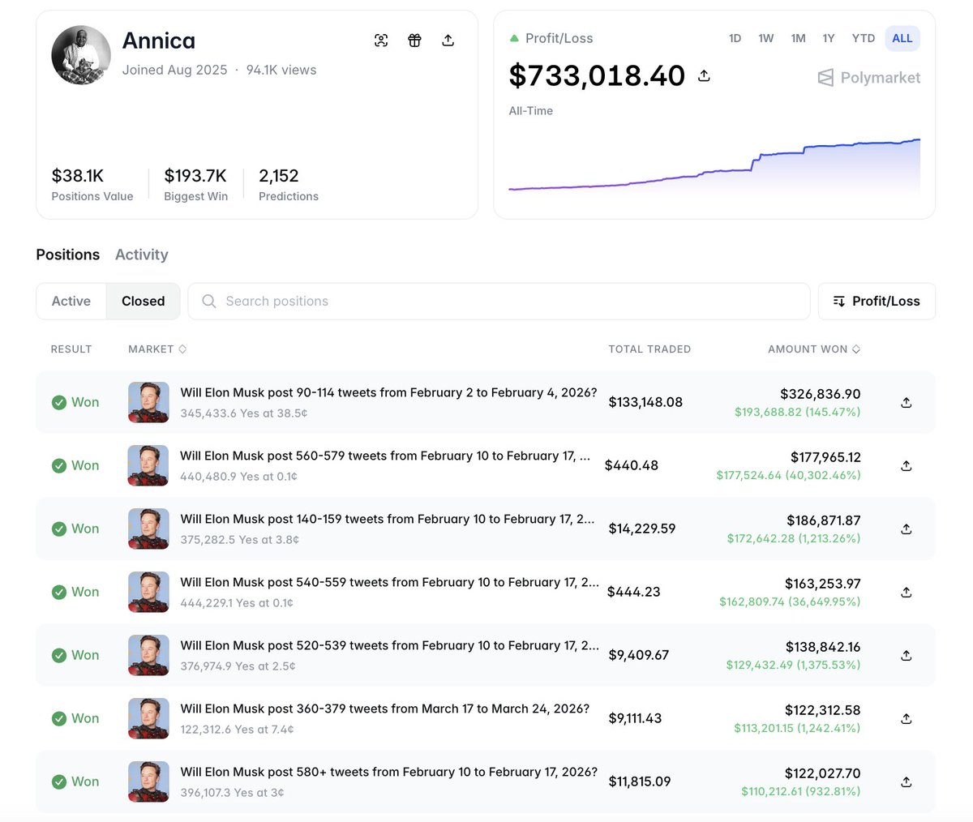Viewport: 973px width, 822px height.
Task: Click Elon thumbnail for 560-579 tweets market
Action: click(x=148, y=465)
